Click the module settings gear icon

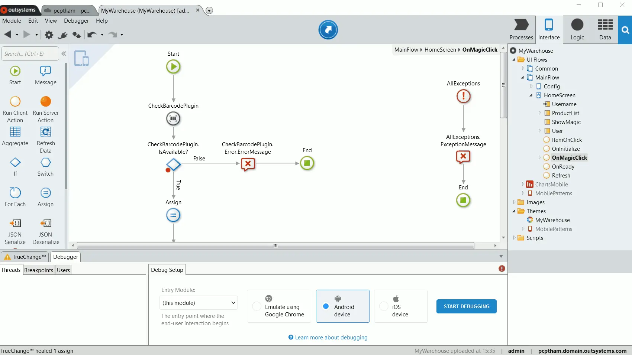pyautogui.click(x=49, y=35)
